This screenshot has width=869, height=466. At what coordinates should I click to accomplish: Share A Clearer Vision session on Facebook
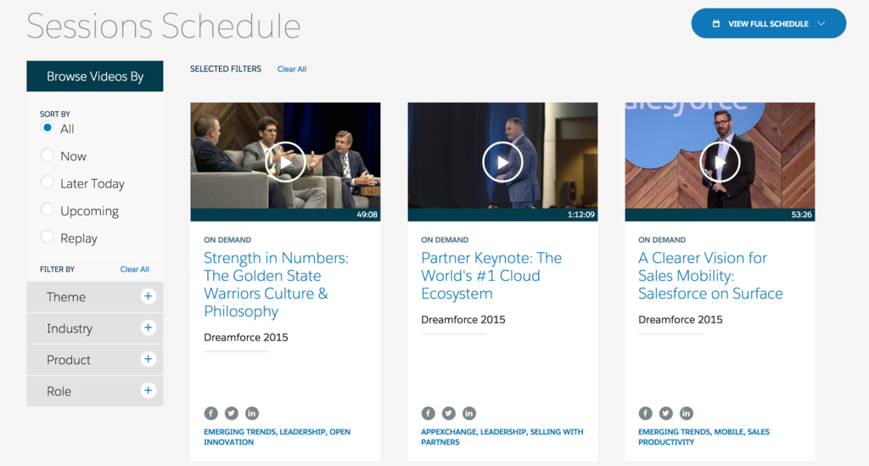(x=645, y=413)
